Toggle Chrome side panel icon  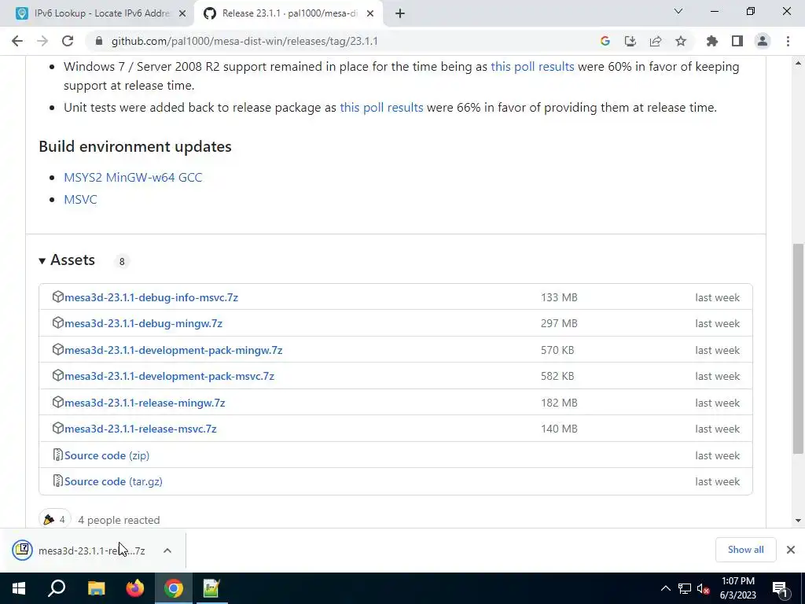tap(737, 41)
